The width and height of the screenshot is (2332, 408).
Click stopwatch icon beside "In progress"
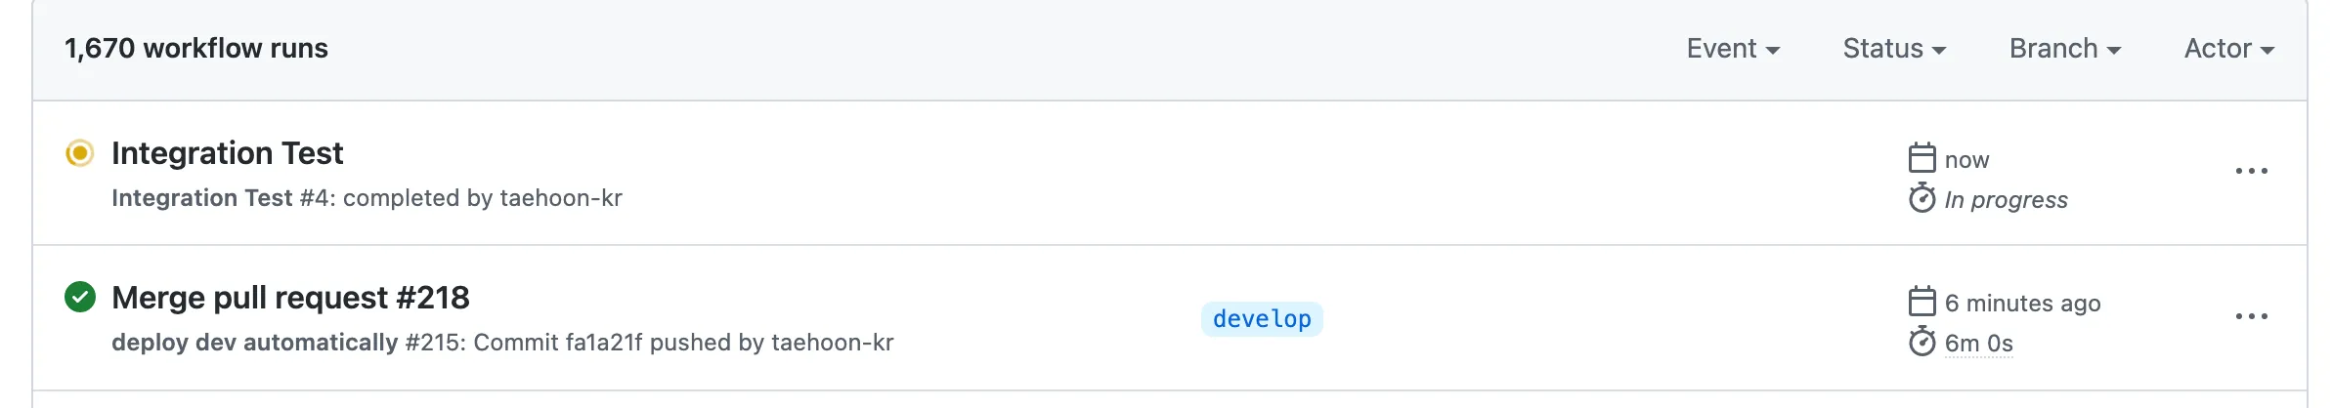coord(1922,198)
